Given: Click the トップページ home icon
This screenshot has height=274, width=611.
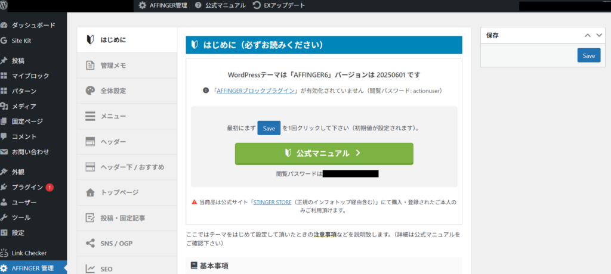Looking at the screenshot, I should pos(90,192).
